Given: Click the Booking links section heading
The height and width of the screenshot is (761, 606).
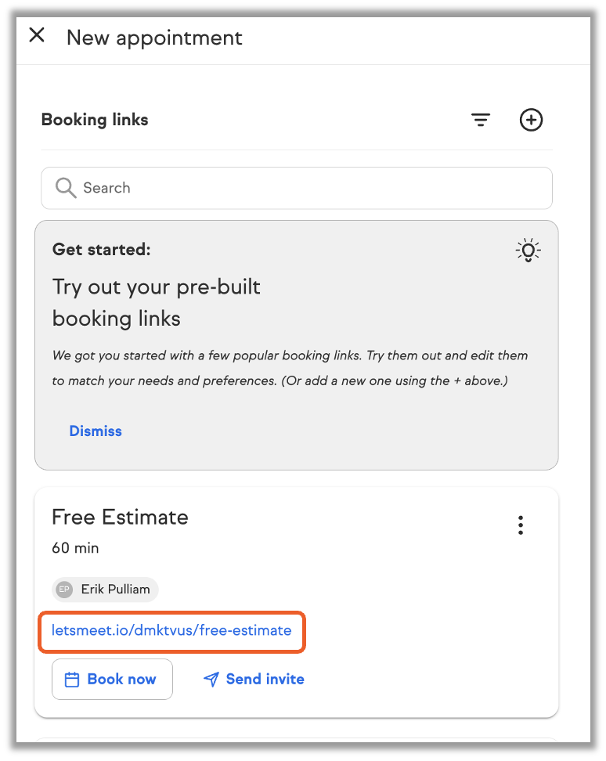Looking at the screenshot, I should coord(95,120).
